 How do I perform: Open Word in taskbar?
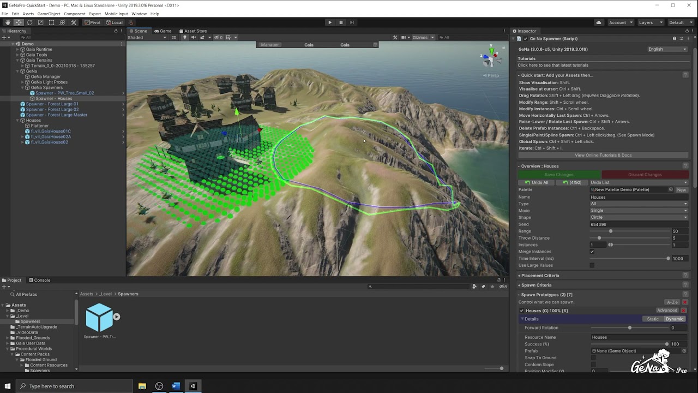tap(176, 386)
